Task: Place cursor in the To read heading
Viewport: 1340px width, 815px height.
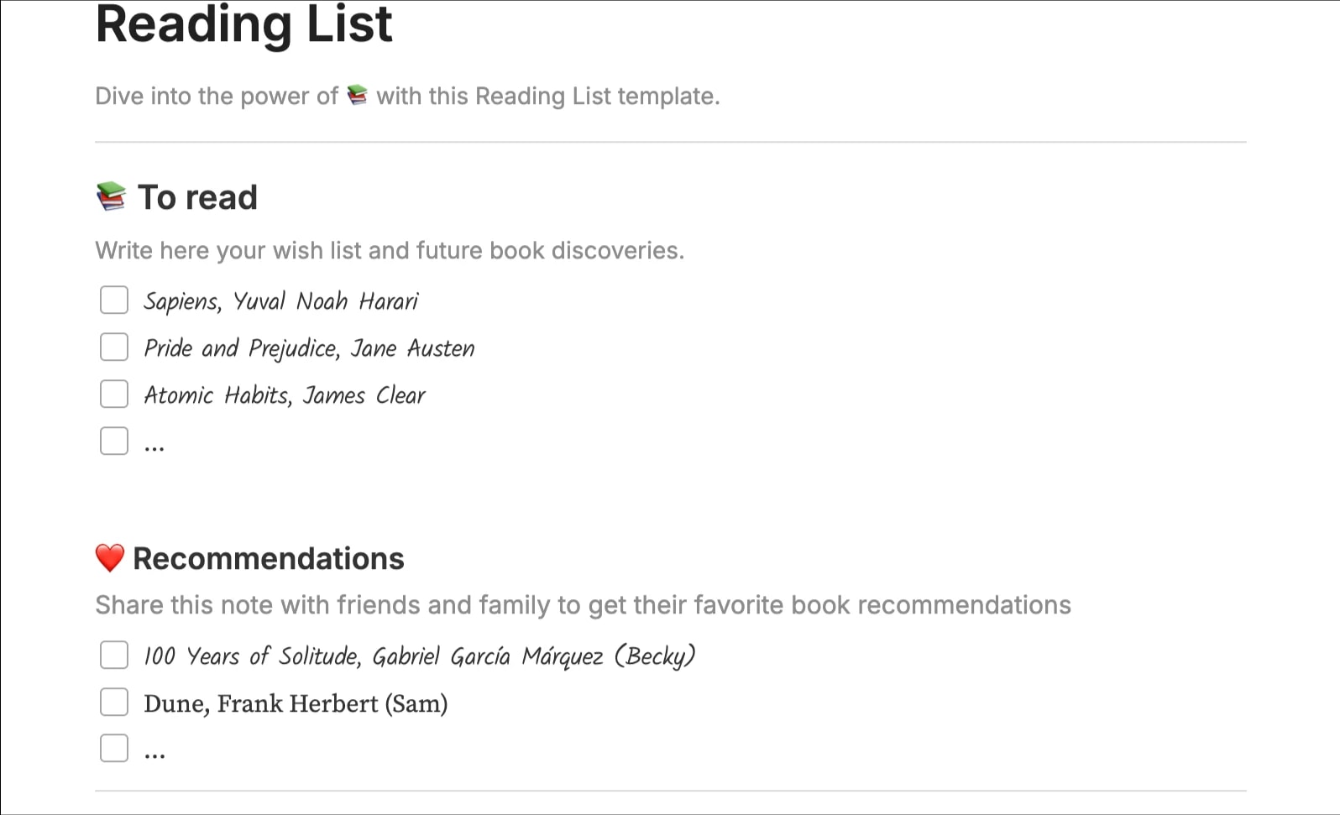Action: tap(197, 198)
